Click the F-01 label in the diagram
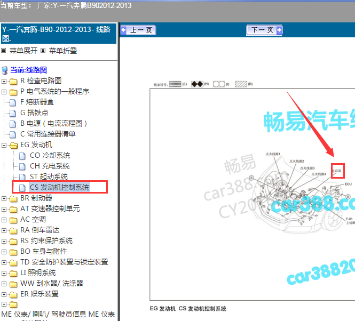The width and height of the screenshot is (355, 321). tap(349, 219)
